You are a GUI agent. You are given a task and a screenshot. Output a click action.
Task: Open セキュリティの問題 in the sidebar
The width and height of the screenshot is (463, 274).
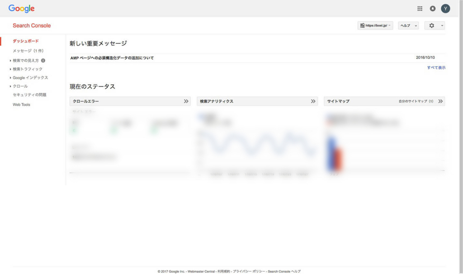tap(29, 95)
